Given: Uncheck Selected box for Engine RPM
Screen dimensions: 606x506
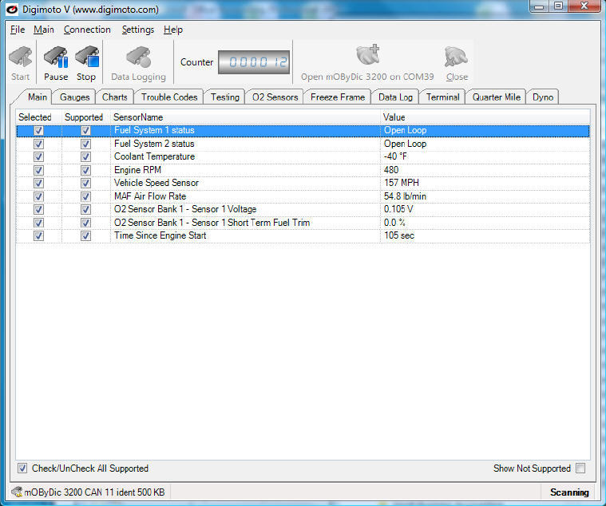Looking at the screenshot, I should tap(38, 170).
